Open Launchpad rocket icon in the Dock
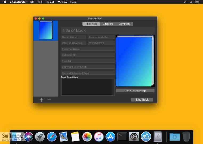Screen dimensions: 203x144 (40, 137)
